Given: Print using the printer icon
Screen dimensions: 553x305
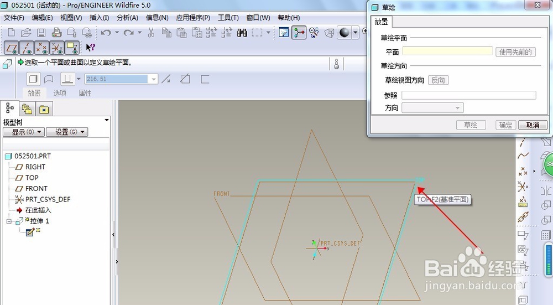Looking at the screenshot, I should (x=56, y=33).
